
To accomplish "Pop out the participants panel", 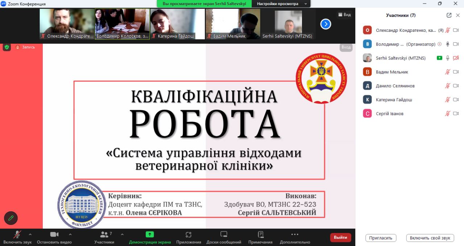I will pyautogui.click(x=449, y=15).
